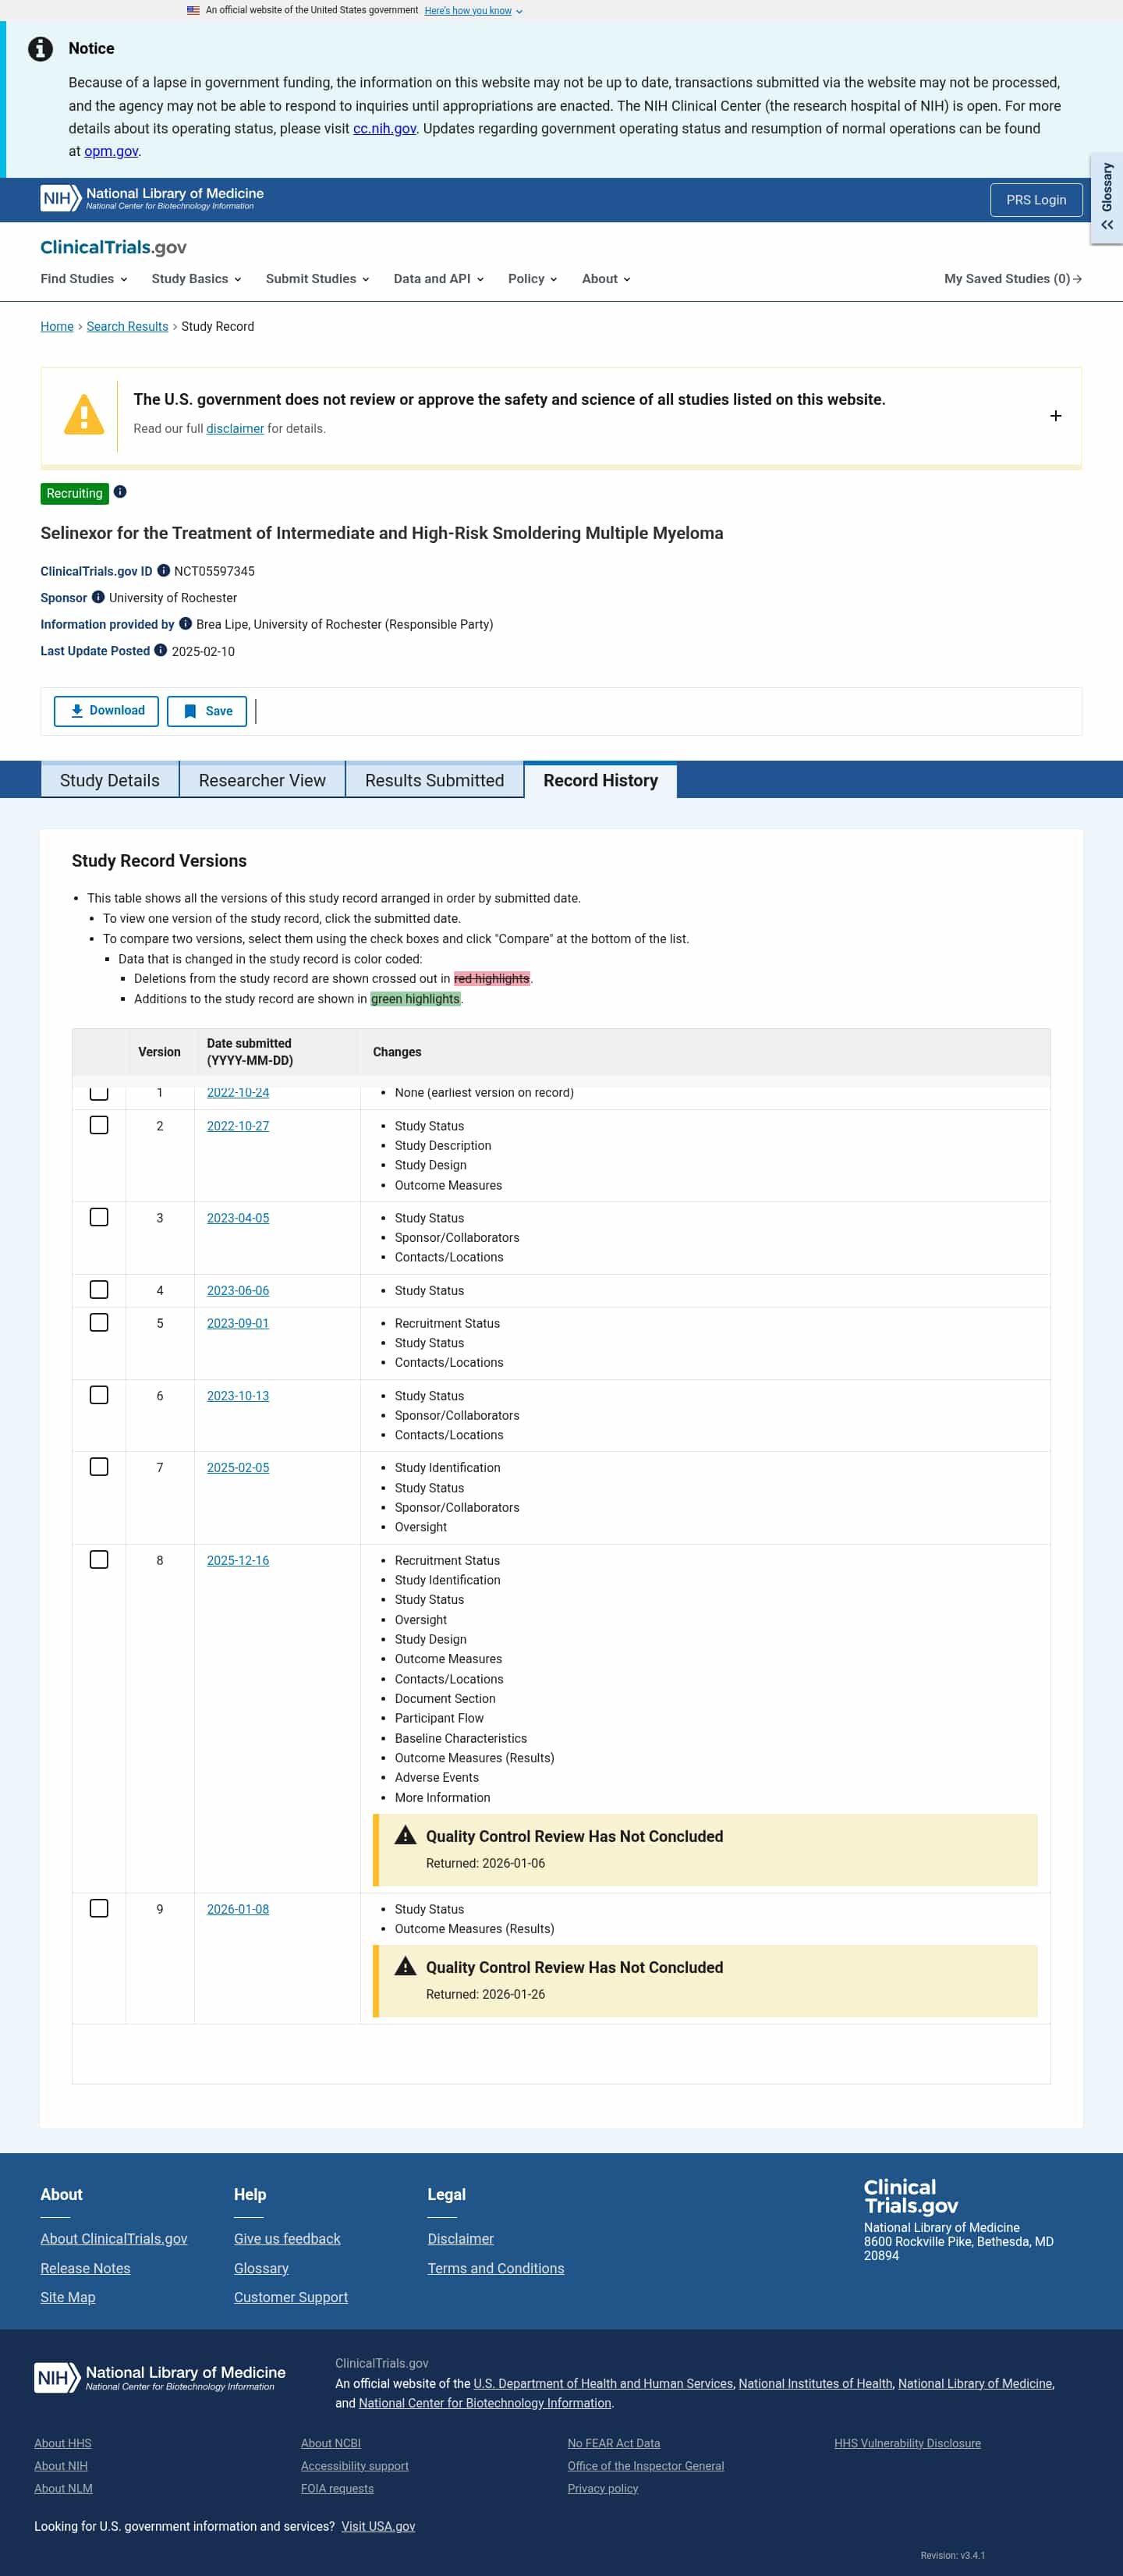The height and width of the screenshot is (2576, 1123).
Task: Open the 2025-02-05 version link
Action: coord(238,1468)
